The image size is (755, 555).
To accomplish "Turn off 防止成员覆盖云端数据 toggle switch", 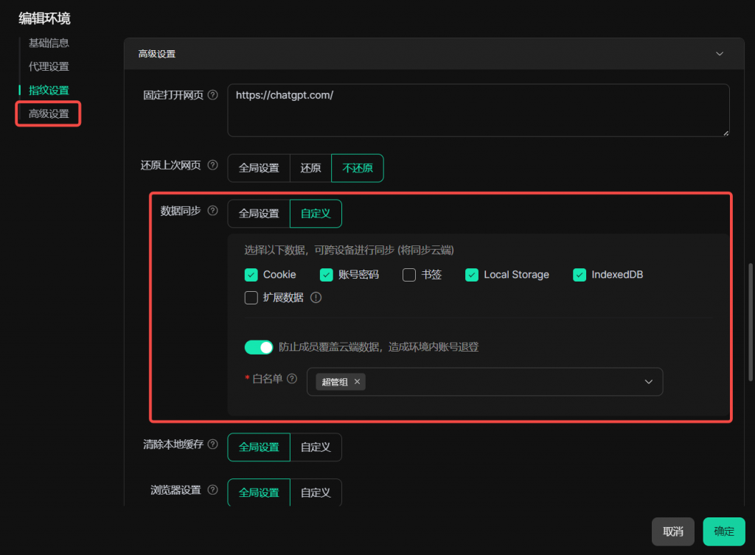I will (259, 347).
